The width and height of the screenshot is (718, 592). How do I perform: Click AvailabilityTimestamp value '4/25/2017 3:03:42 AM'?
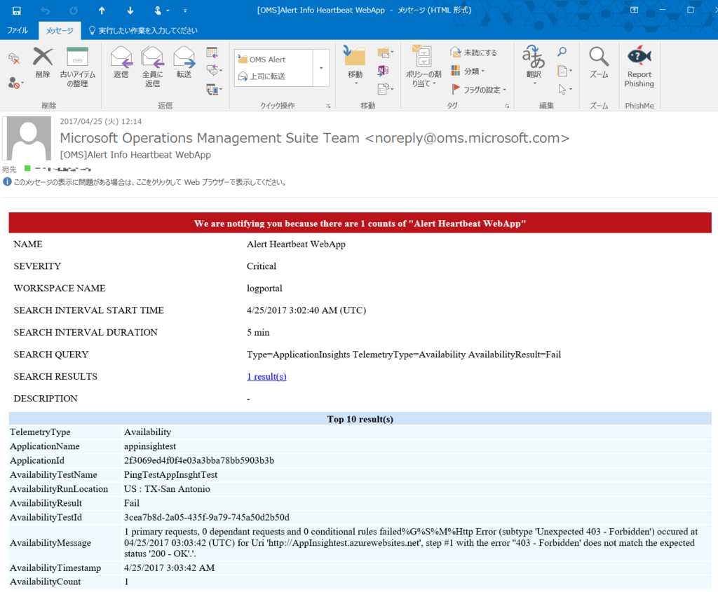[x=170, y=567]
